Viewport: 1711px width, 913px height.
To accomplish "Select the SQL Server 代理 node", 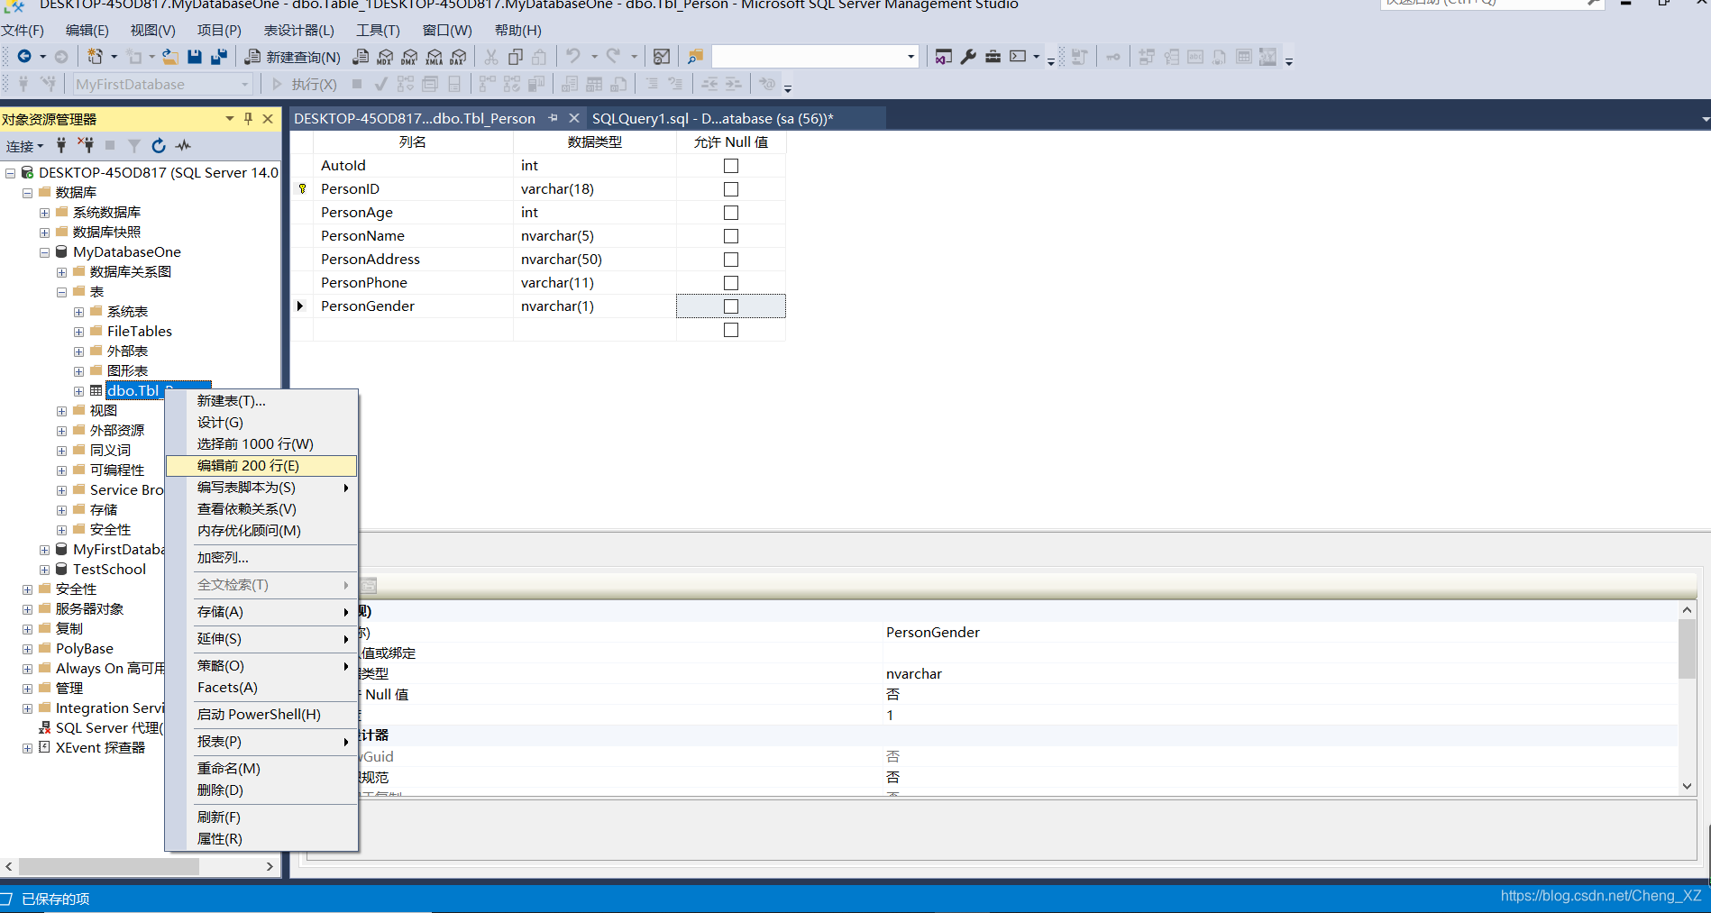I will tap(108, 728).
